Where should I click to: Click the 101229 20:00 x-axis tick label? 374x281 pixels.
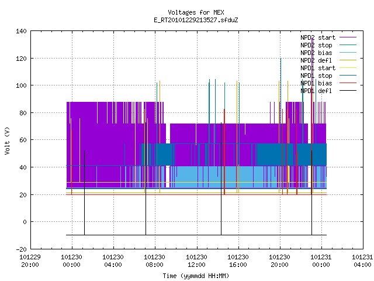pyautogui.click(x=30, y=261)
